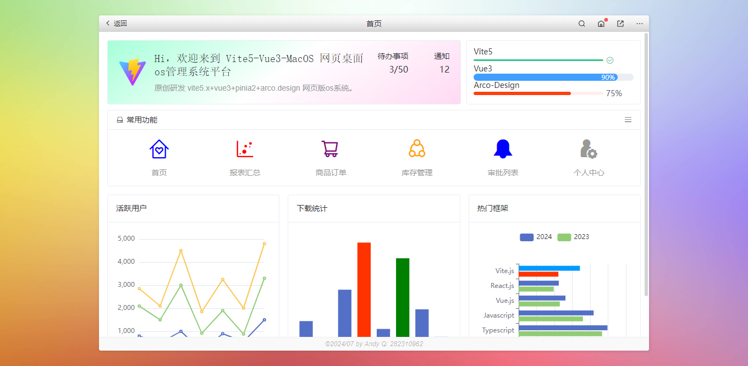Screen dimensions: 748x366
Task: Click the 下载统计 card title
Action: point(312,208)
